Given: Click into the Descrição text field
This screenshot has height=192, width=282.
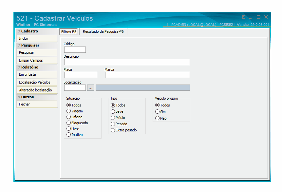Looking at the screenshot, I should click(x=127, y=62).
